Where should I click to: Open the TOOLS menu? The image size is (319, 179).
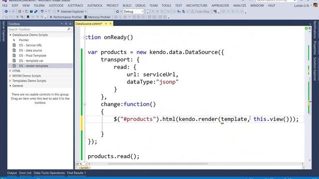(x=166, y=5)
